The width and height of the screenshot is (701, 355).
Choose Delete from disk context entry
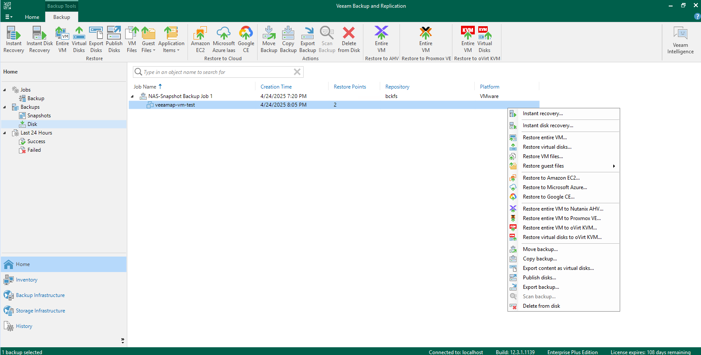[x=564, y=306]
